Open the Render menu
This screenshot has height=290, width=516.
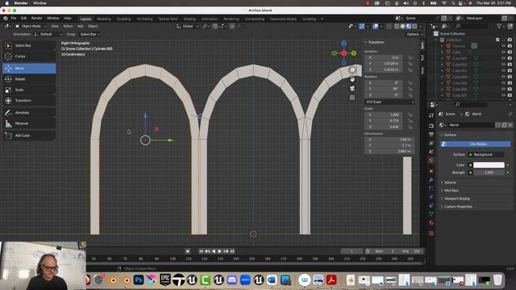(36, 19)
